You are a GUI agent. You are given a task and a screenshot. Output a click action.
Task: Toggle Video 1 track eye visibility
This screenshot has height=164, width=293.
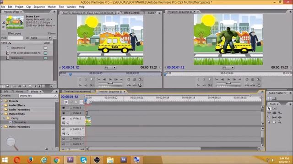point(64,118)
